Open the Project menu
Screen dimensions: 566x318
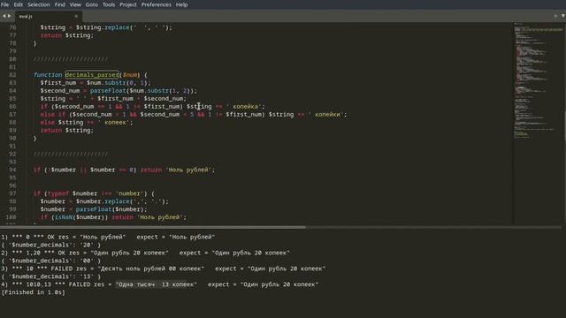point(128,4)
